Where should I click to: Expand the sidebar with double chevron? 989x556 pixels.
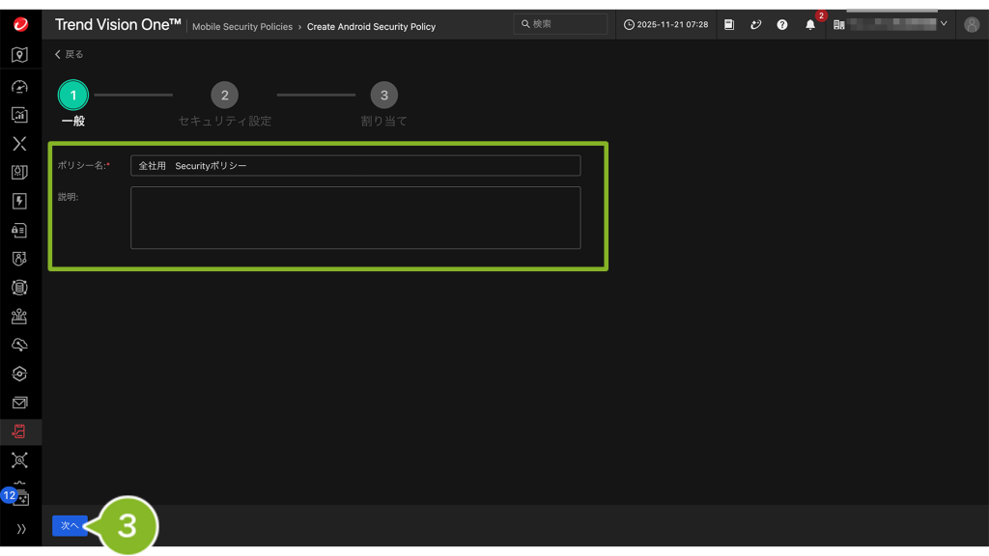20,529
